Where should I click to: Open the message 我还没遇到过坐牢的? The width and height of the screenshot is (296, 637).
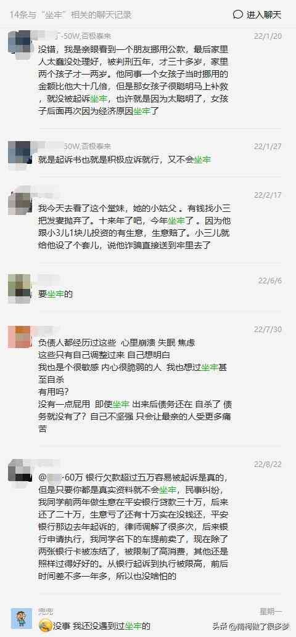tap(102, 626)
